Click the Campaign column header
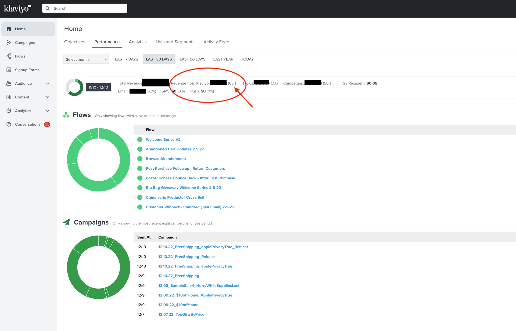 pos(167,237)
